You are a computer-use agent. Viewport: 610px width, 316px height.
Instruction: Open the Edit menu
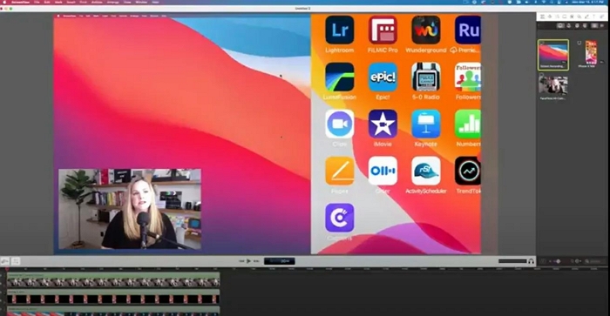click(47, 3)
